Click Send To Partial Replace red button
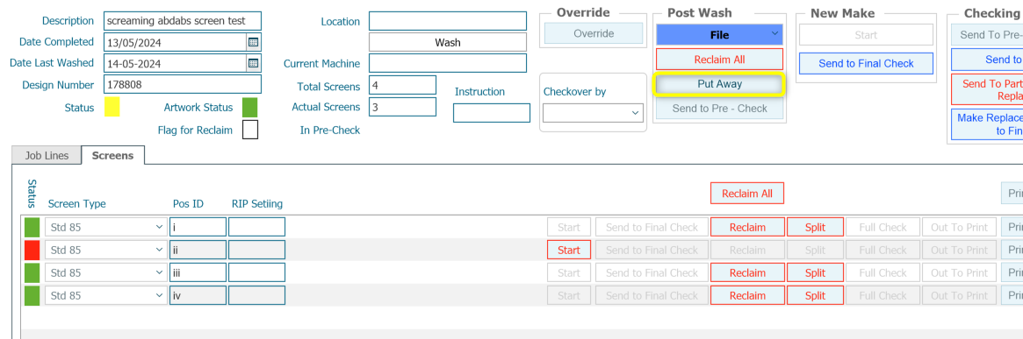Image resolution: width=1023 pixels, height=339 pixels. (x=987, y=90)
